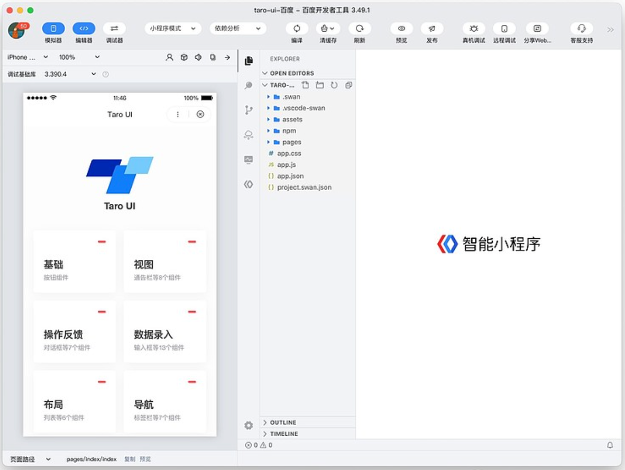Open the 操作反馈 card in simulator
Screen dimensions: 625x470
[75, 332]
